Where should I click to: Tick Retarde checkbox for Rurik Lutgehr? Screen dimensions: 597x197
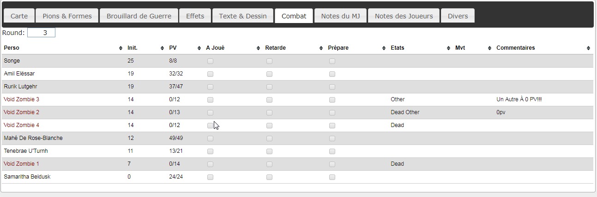pos(269,87)
